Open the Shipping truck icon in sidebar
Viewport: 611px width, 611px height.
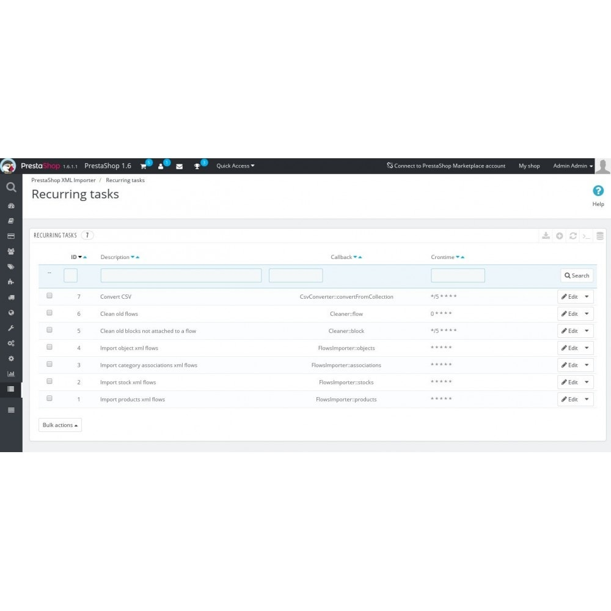click(11, 298)
